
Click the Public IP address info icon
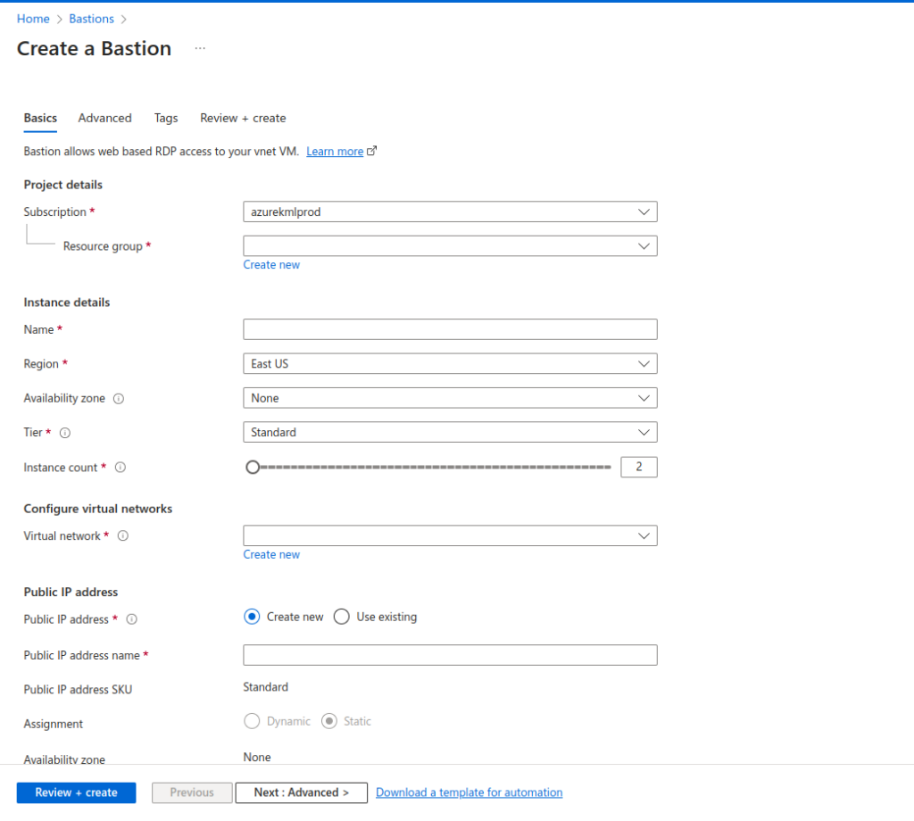coord(131,619)
